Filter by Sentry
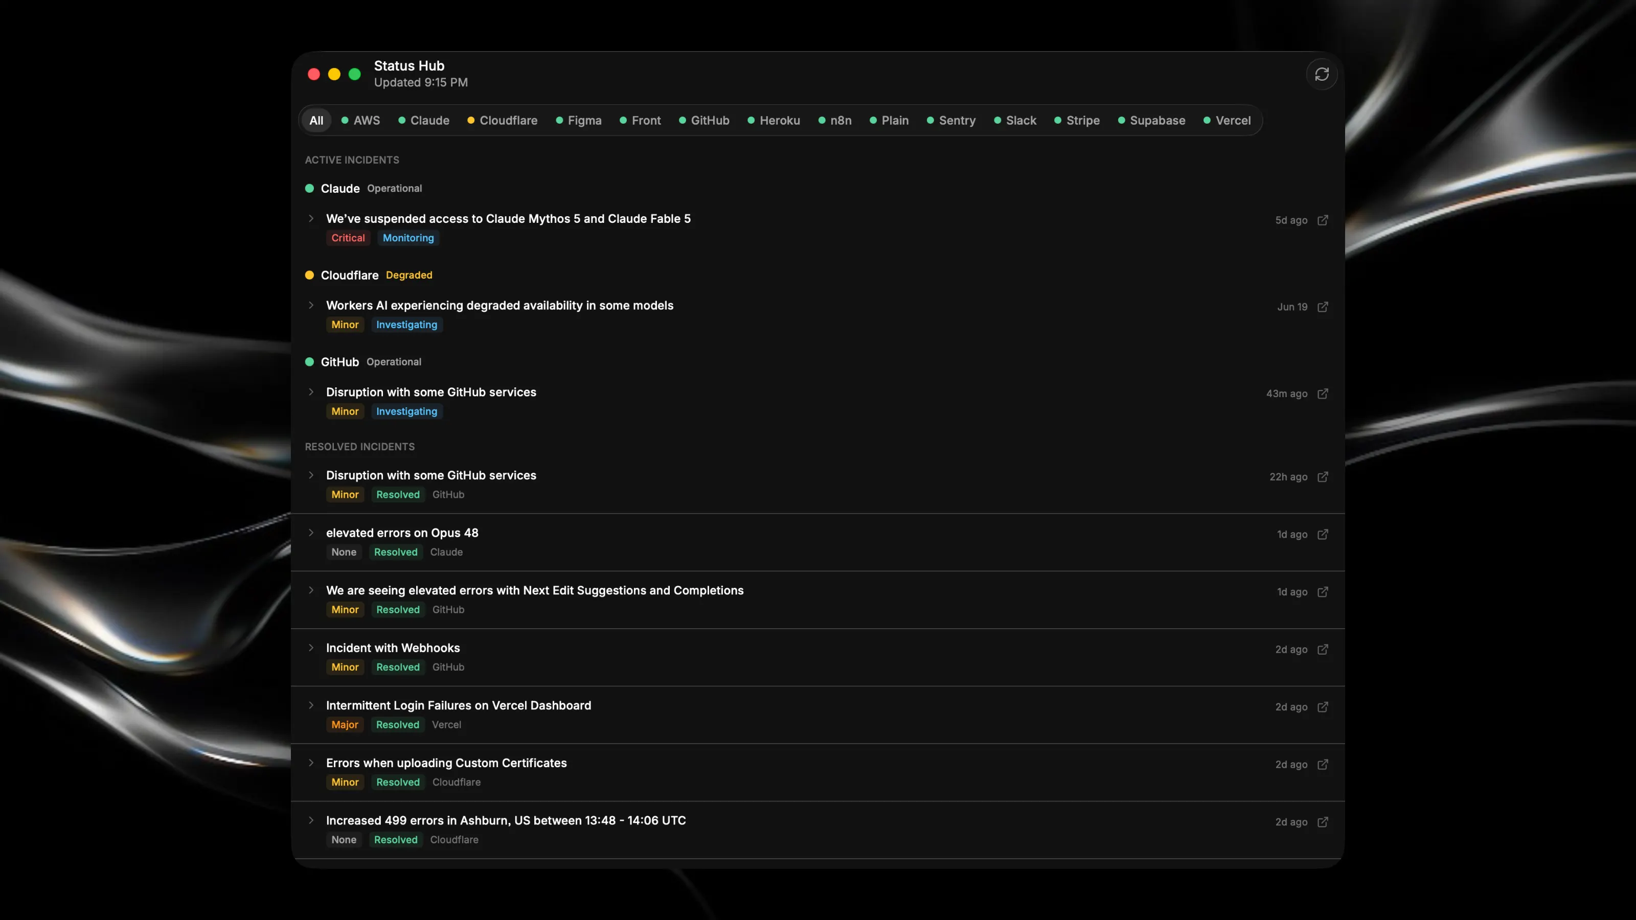This screenshot has height=920, width=1636. (951, 121)
